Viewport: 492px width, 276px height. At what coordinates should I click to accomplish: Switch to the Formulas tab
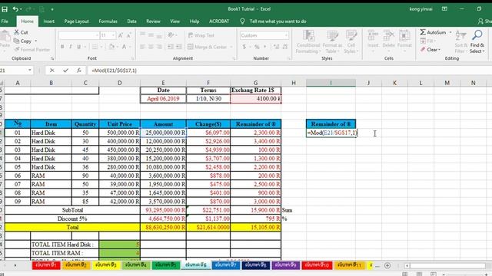[x=108, y=21]
